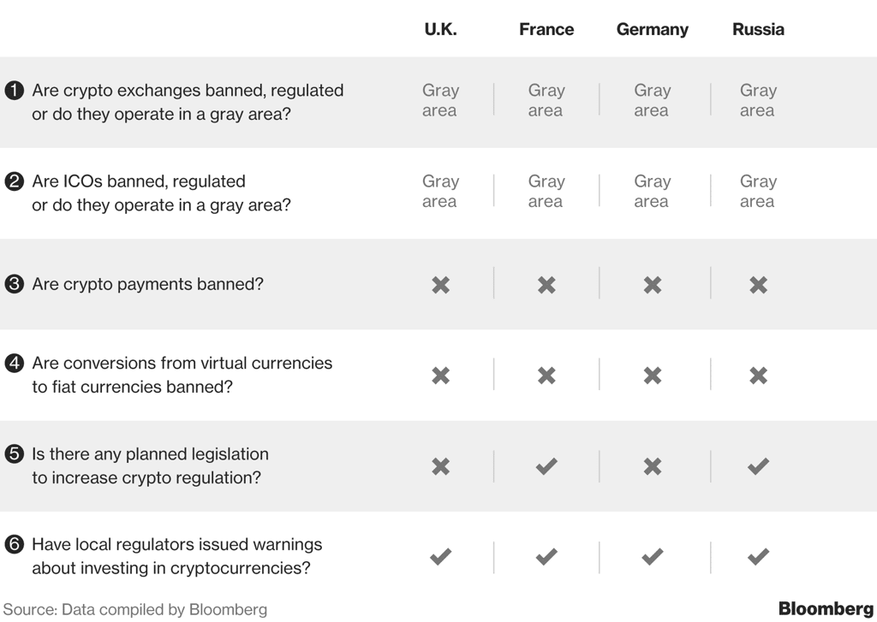This screenshot has height=622, width=877.
Task: Select the France column header
Action: 546,29
